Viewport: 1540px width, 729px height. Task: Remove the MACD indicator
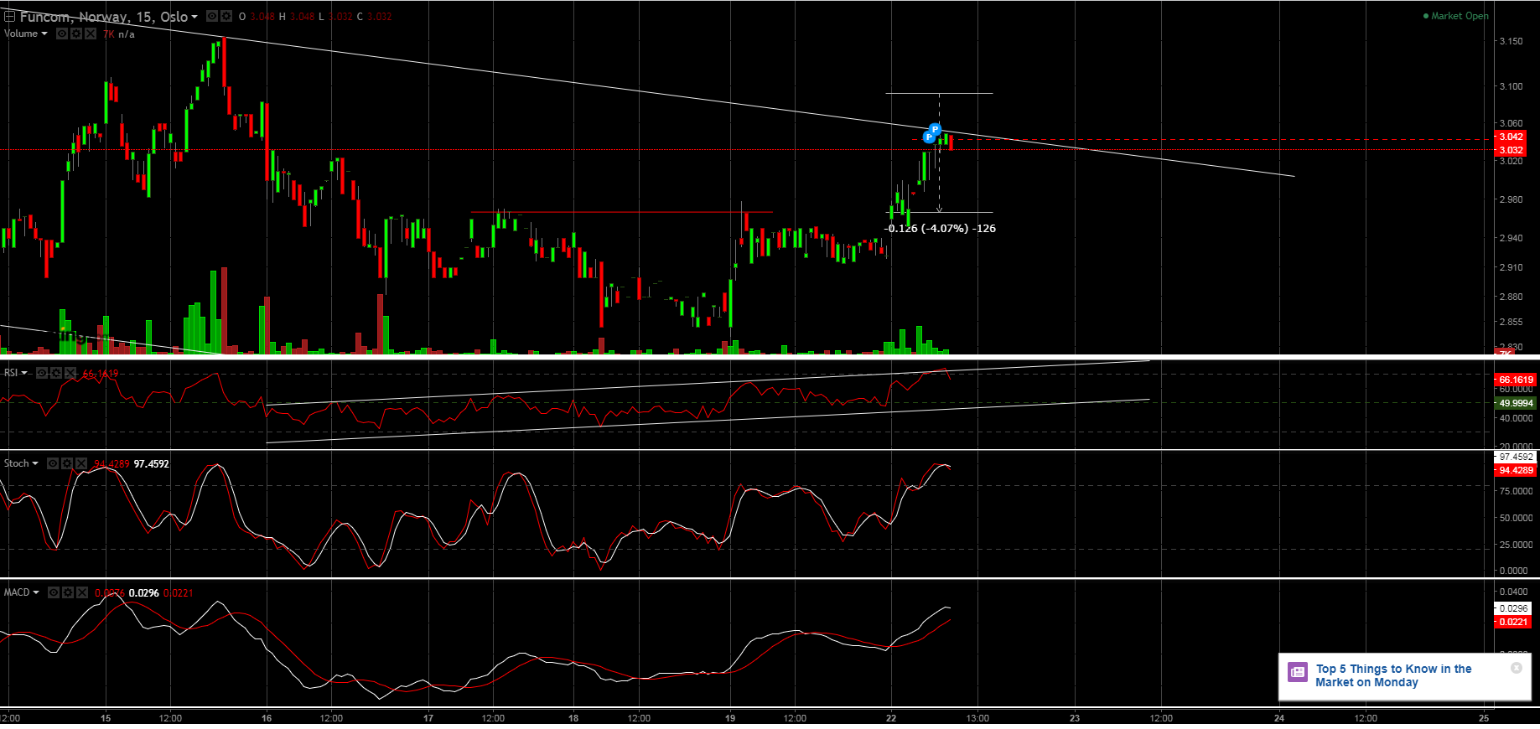pyautogui.click(x=81, y=592)
